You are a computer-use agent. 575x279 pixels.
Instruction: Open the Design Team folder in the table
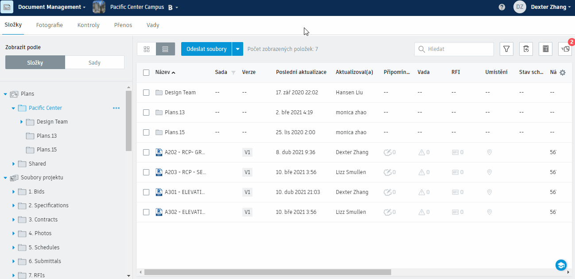[x=180, y=93]
